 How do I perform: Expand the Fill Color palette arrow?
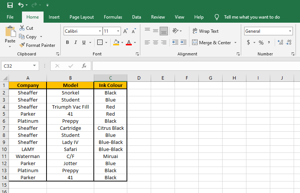[122, 42]
